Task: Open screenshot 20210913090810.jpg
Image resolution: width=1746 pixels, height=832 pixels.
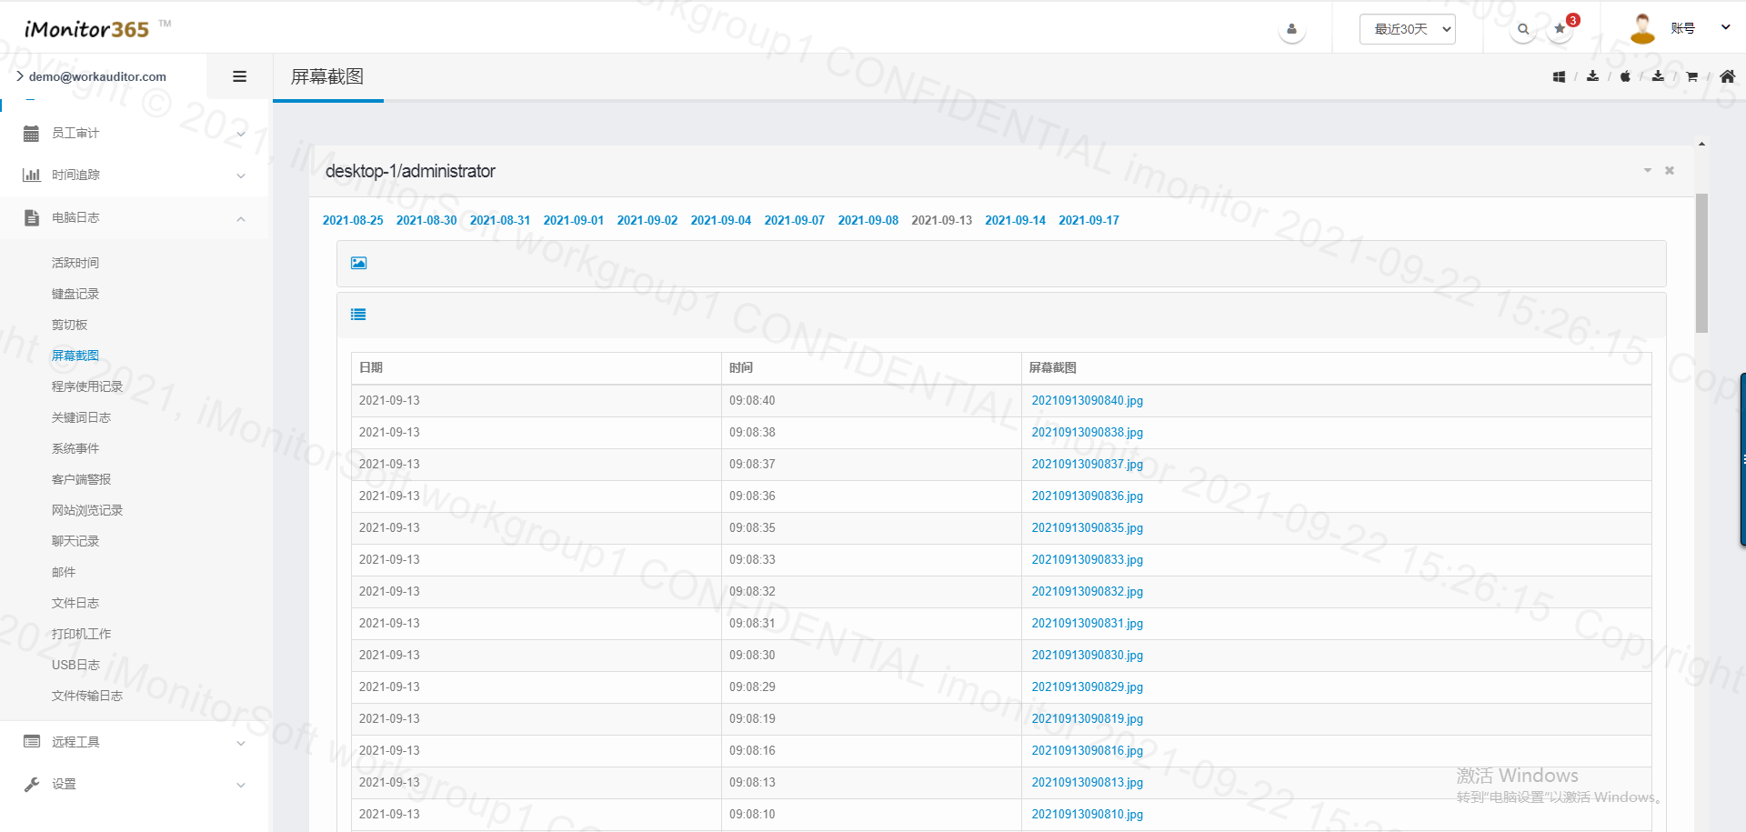Action: pos(1088,814)
